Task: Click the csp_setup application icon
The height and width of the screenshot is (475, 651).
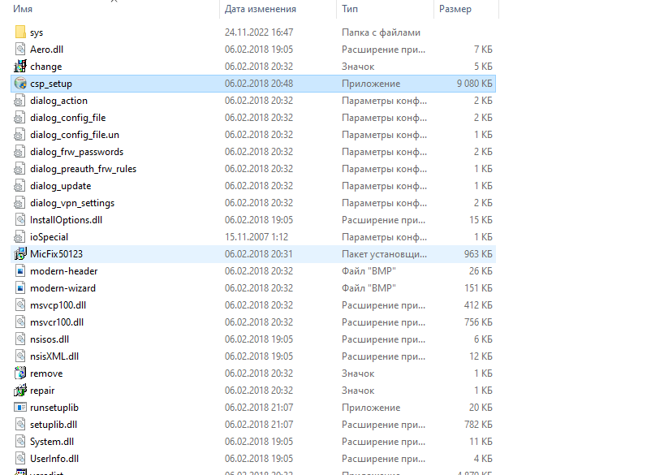Action: [x=20, y=83]
